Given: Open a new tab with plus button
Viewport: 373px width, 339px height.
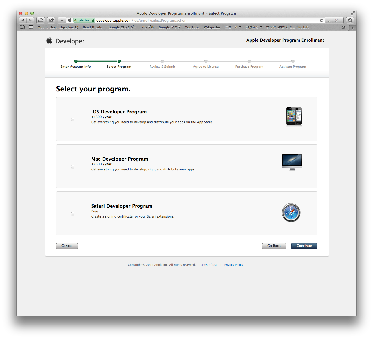Looking at the screenshot, I should [352, 28].
